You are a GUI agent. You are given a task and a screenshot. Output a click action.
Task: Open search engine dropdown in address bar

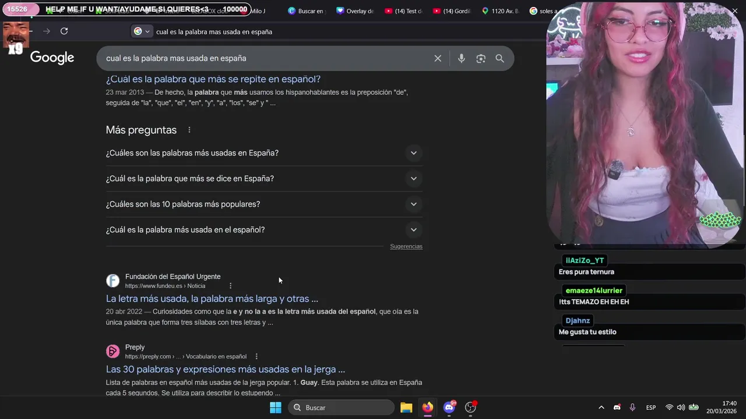[x=142, y=31]
